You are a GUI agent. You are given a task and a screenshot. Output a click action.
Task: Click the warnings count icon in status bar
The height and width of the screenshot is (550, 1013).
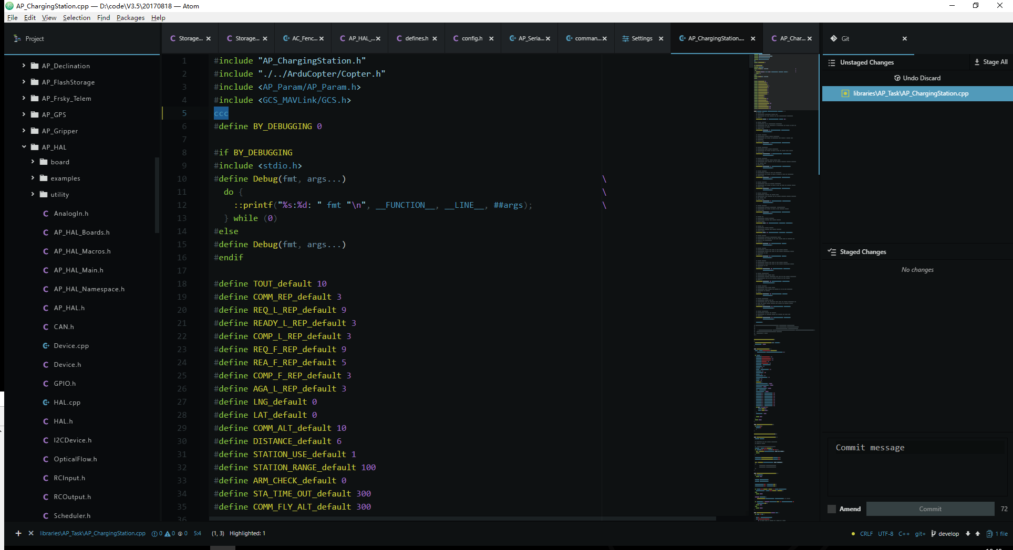pos(168,533)
